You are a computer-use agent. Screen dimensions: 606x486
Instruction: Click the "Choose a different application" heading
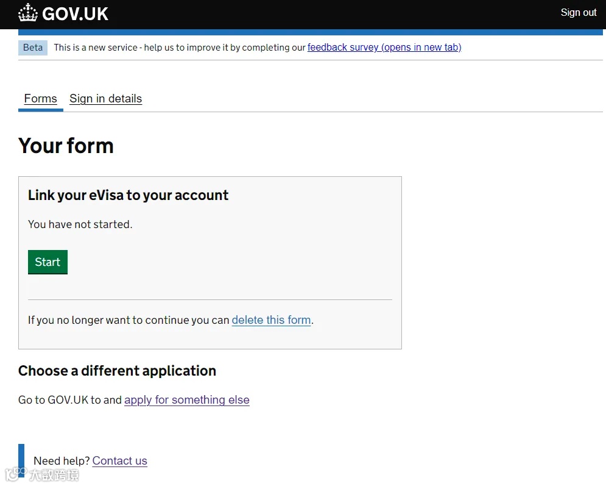pyautogui.click(x=117, y=371)
